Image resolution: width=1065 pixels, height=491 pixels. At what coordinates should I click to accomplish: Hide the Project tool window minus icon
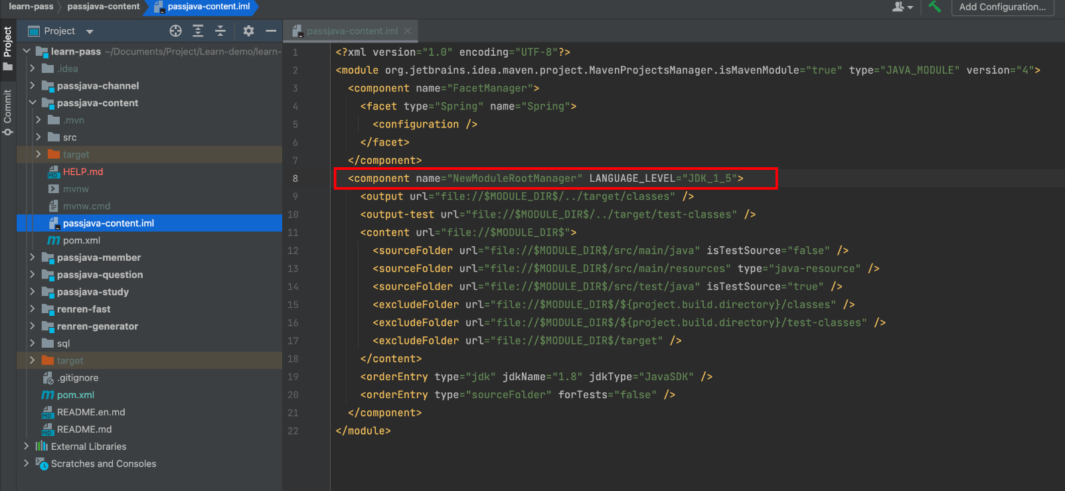tap(270, 31)
